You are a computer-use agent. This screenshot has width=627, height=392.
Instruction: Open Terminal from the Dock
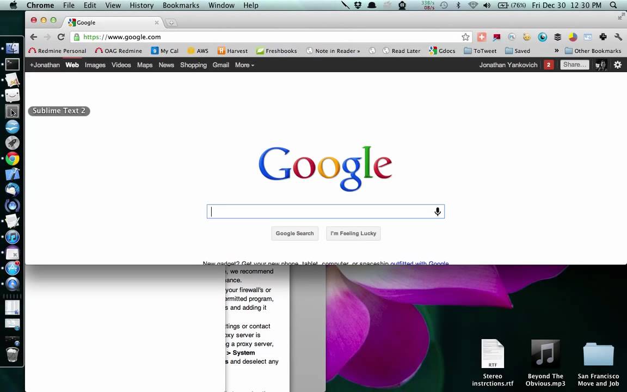tap(13, 64)
